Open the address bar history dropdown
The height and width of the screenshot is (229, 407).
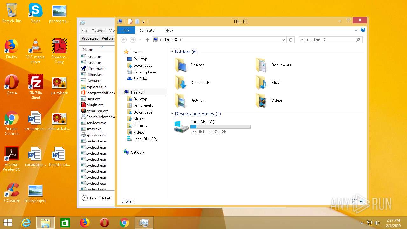pos(284,40)
